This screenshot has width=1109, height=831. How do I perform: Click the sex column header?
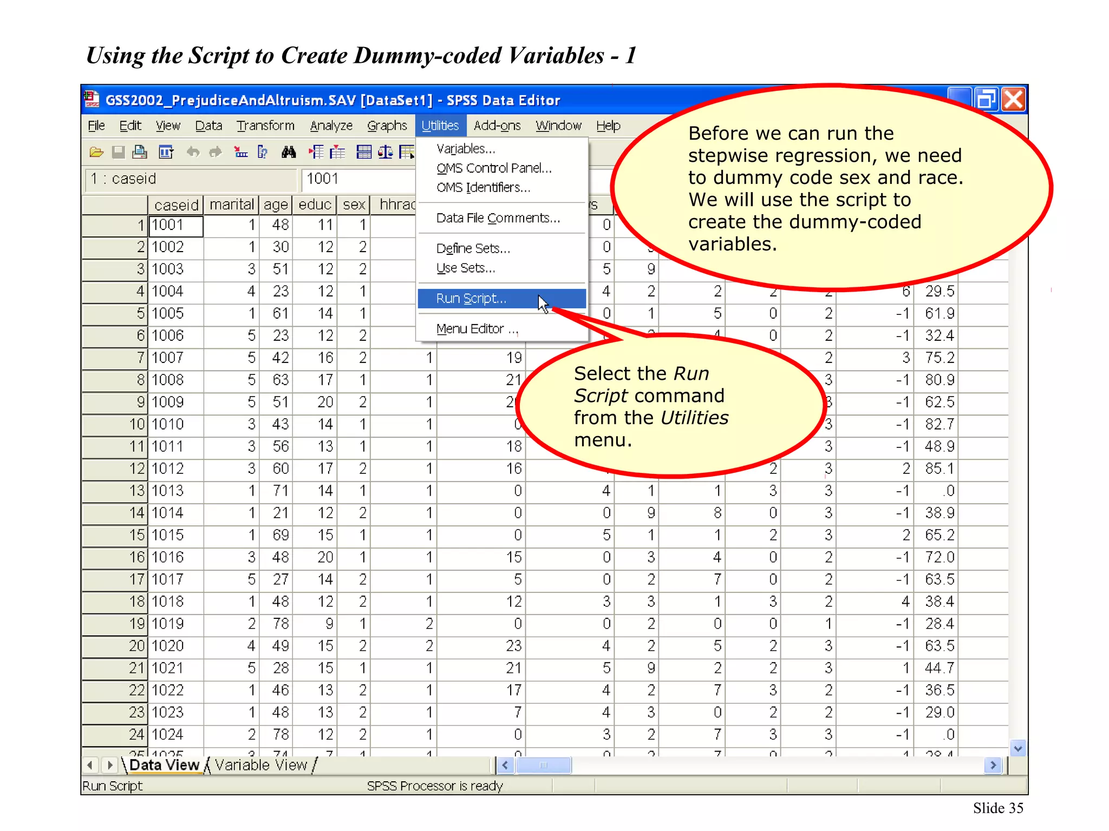[354, 205]
